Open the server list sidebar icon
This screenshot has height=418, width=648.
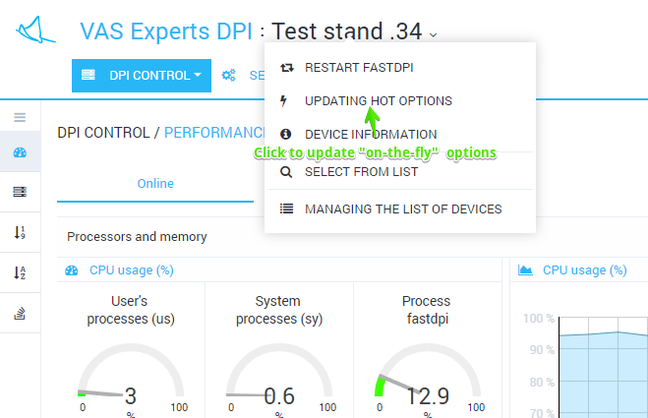(20, 192)
